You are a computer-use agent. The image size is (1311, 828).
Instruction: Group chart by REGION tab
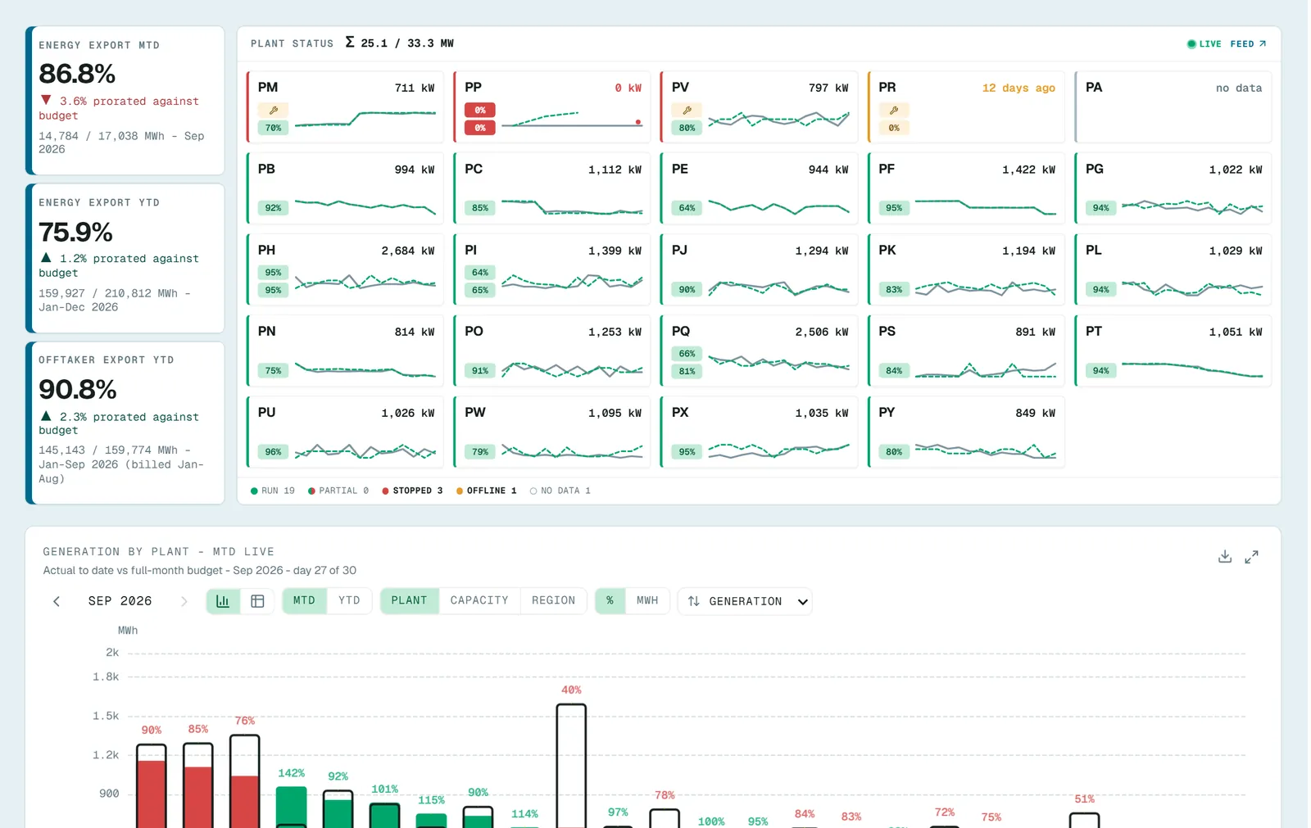coord(553,601)
